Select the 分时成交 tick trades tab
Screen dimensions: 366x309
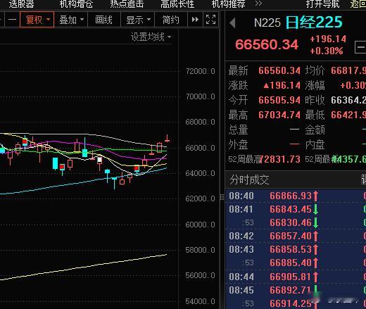(249, 179)
